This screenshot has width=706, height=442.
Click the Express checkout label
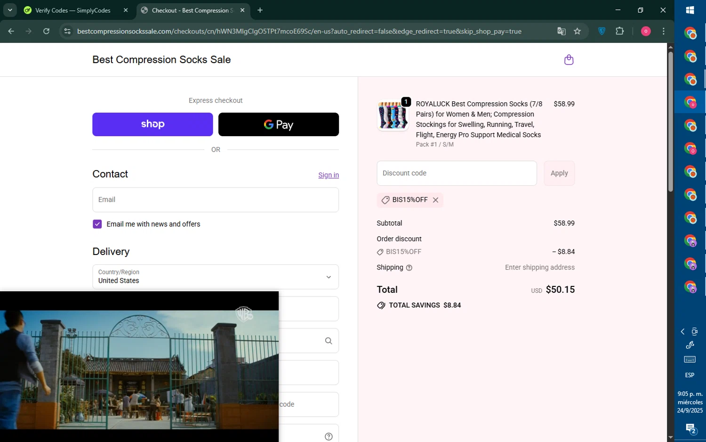click(x=216, y=100)
